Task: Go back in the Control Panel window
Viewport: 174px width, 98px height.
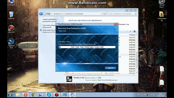Action: (x=41, y=14)
